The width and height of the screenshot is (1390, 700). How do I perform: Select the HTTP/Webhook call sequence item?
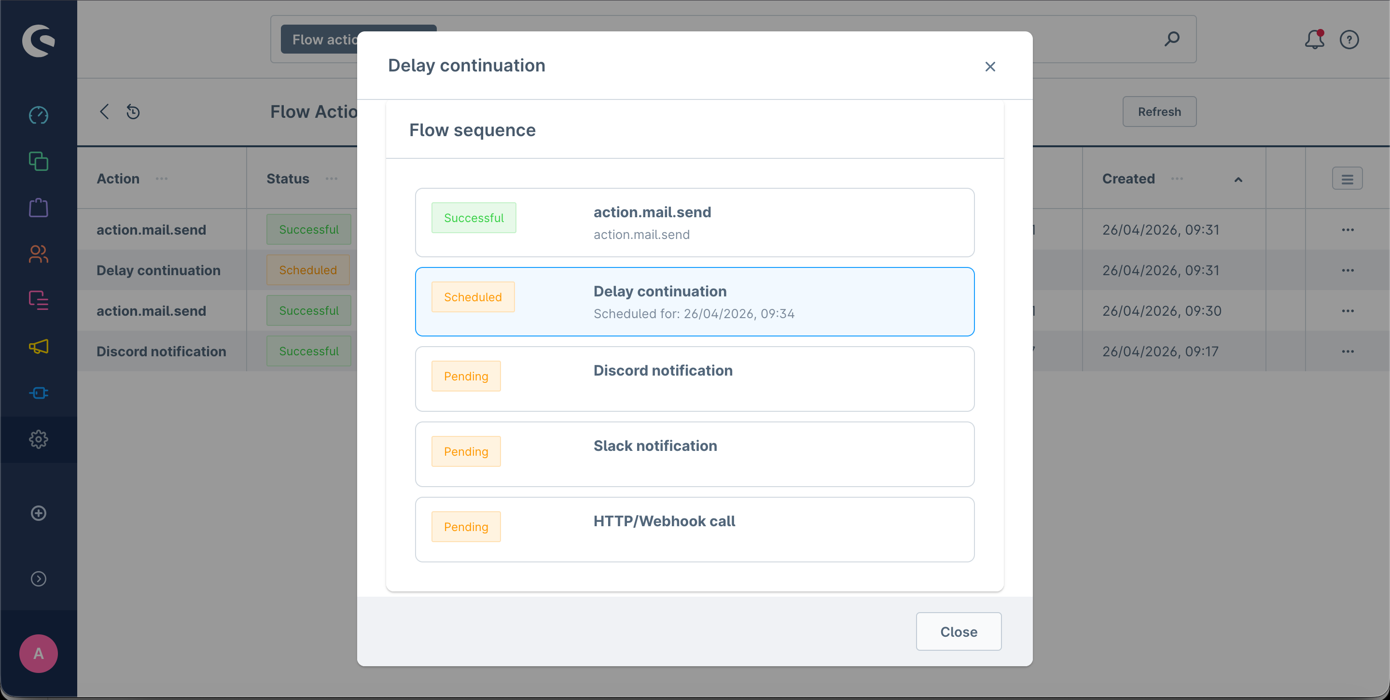[695, 530]
